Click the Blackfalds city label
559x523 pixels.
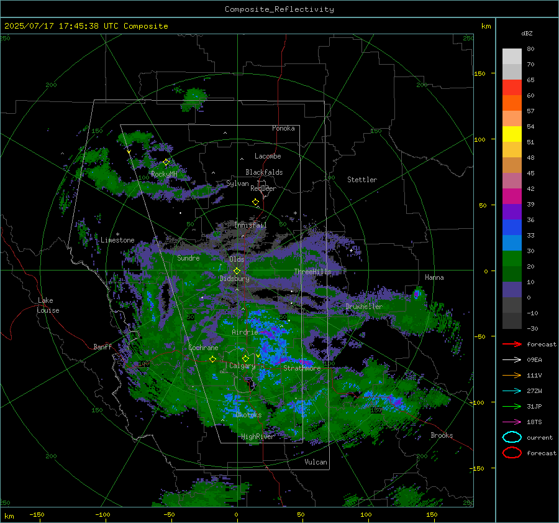[x=264, y=172]
